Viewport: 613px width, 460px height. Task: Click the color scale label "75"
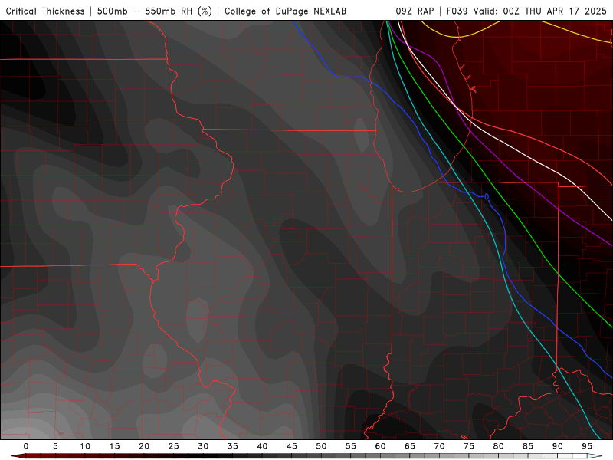coord(469,446)
